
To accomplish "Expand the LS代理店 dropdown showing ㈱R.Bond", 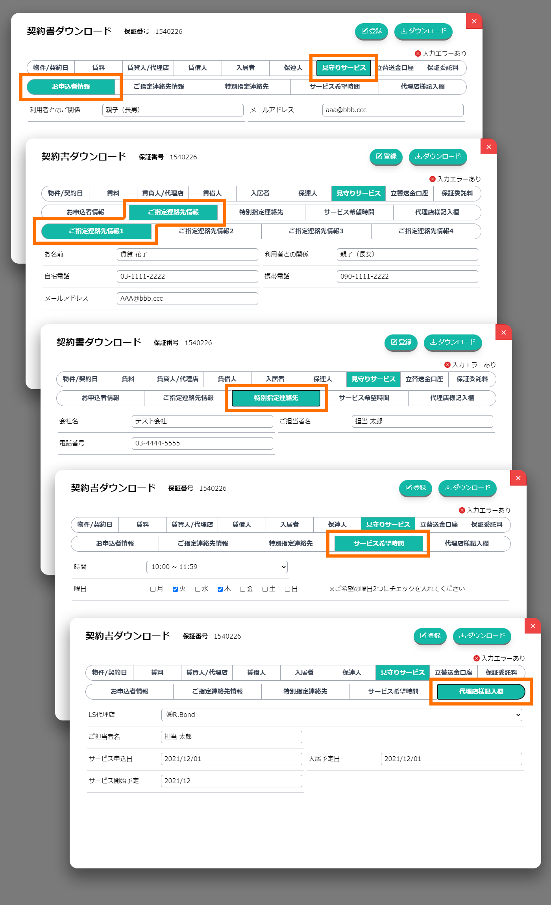I will [x=341, y=715].
